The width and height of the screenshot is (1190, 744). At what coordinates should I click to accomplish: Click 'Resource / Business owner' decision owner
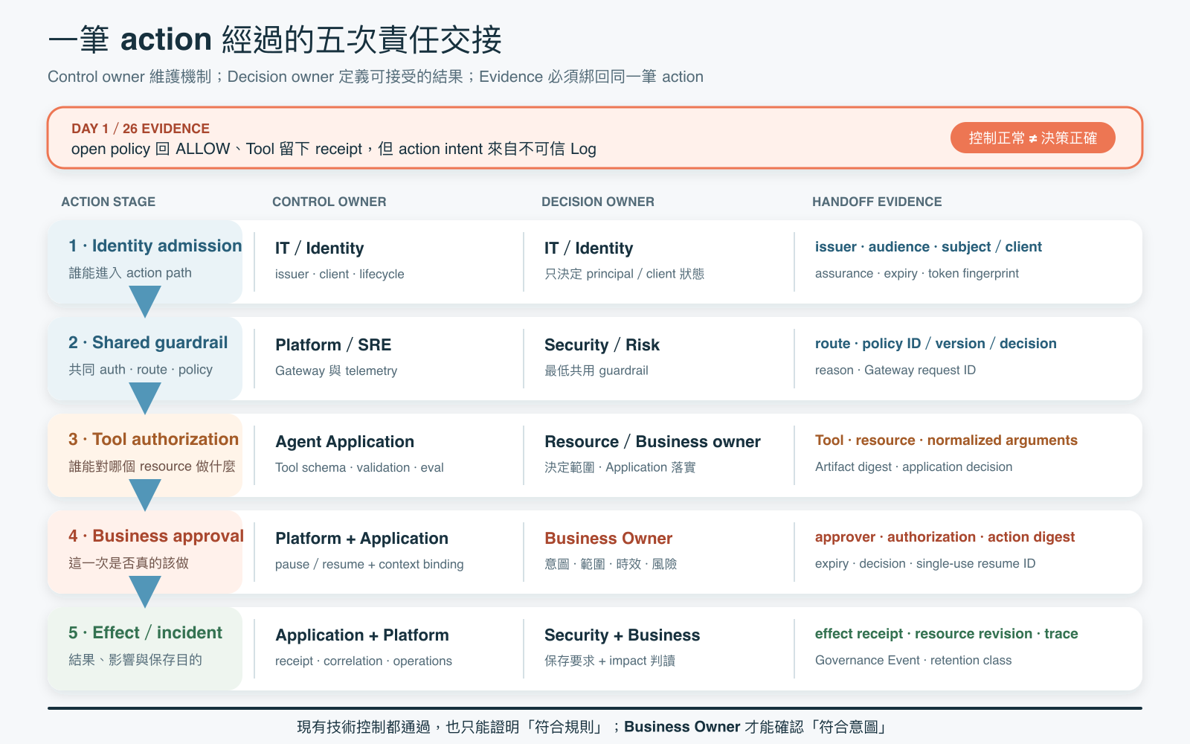652,441
